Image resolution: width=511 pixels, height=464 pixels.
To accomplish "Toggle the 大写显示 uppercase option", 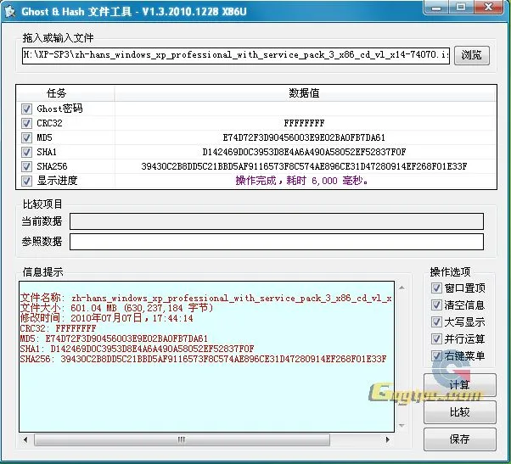I will click(436, 322).
